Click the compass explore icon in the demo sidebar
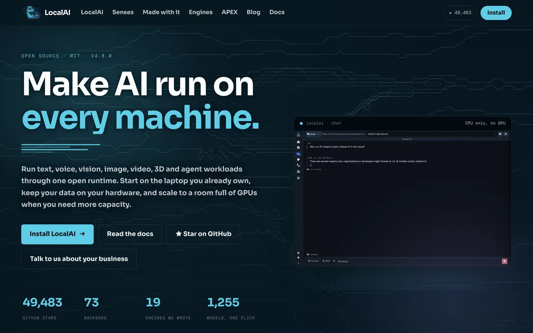Viewport: 533px width, 333px height. (x=298, y=148)
